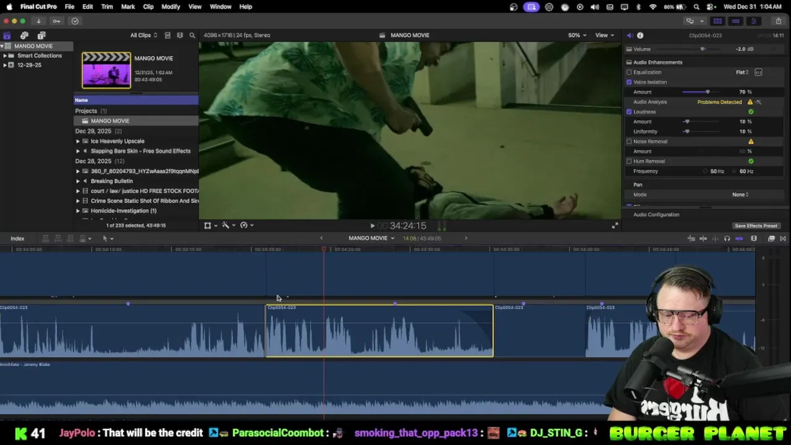This screenshot has width=791, height=445.
Task: Uncheck the Loudness checkbox
Action: 629,112
